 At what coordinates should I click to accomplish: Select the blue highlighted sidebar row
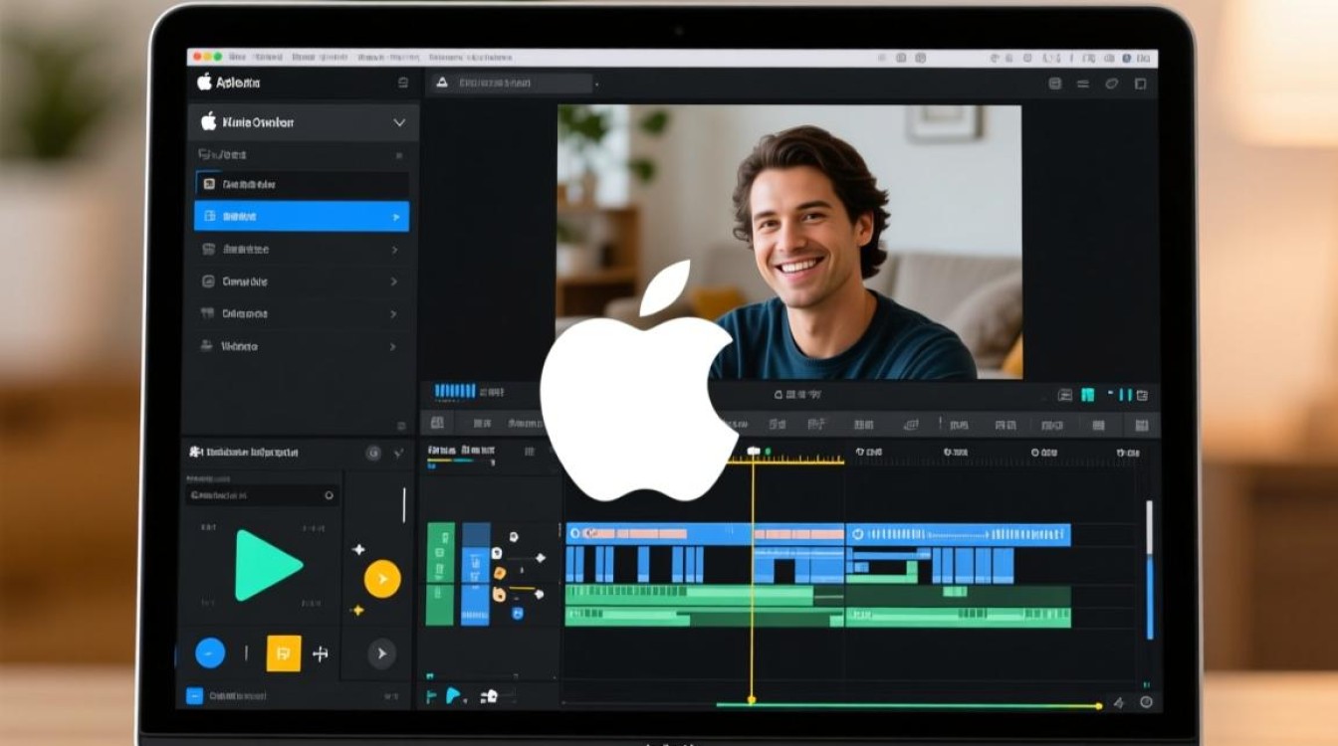pos(302,216)
